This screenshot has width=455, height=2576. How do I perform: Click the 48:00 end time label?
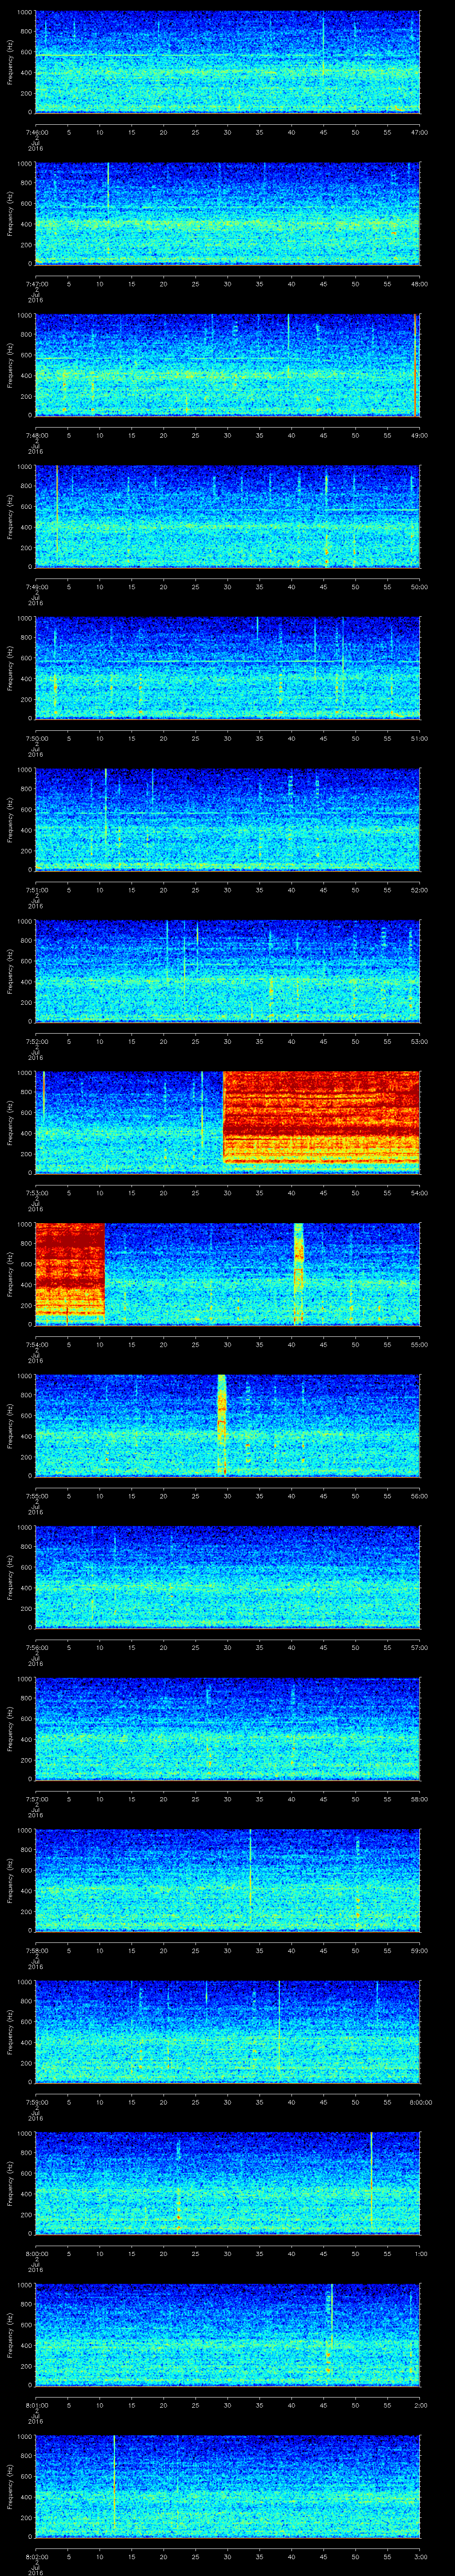(419, 284)
